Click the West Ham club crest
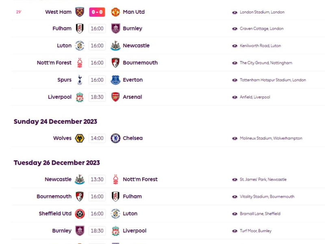Viewport: 325px width, 244px height. click(80, 12)
